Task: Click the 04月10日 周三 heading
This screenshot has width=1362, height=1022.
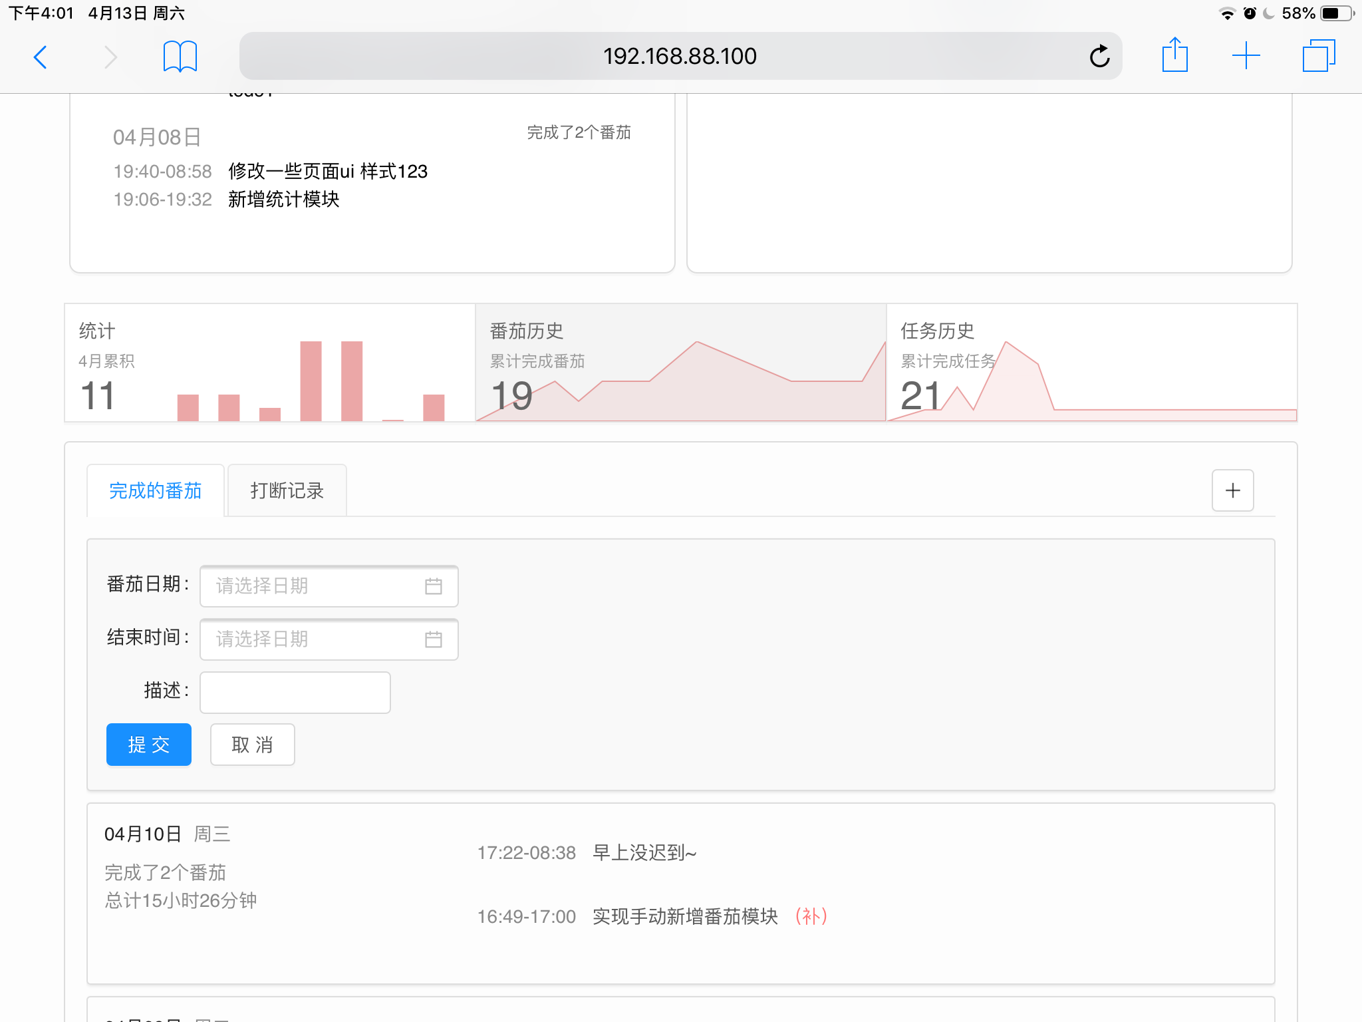Action: click(168, 834)
